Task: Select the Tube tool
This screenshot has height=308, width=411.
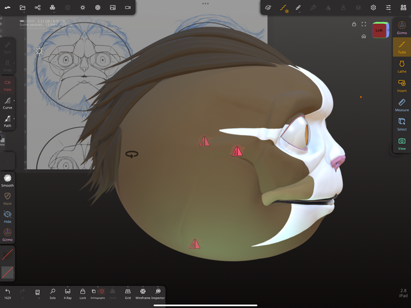Action: (401, 47)
